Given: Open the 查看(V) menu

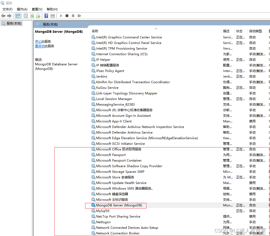Looking at the screenshot, I should click(x=37, y=9).
